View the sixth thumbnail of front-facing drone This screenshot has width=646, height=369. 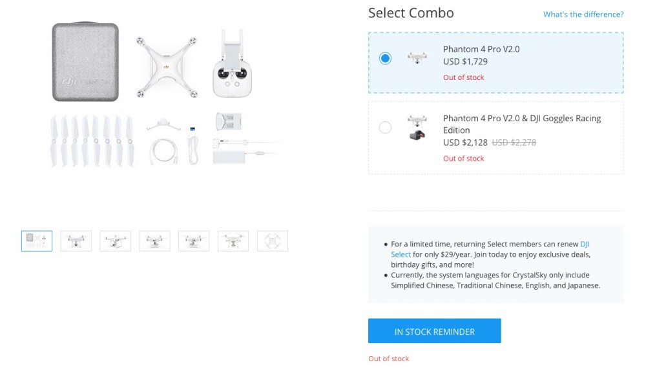point(233,241)
